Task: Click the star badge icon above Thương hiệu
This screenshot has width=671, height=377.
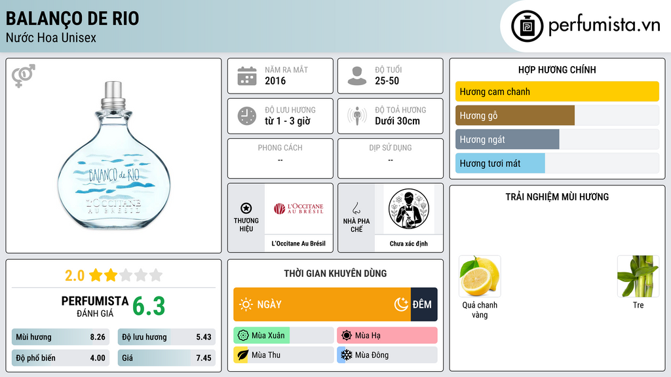Action: click(x=246, y=208)
